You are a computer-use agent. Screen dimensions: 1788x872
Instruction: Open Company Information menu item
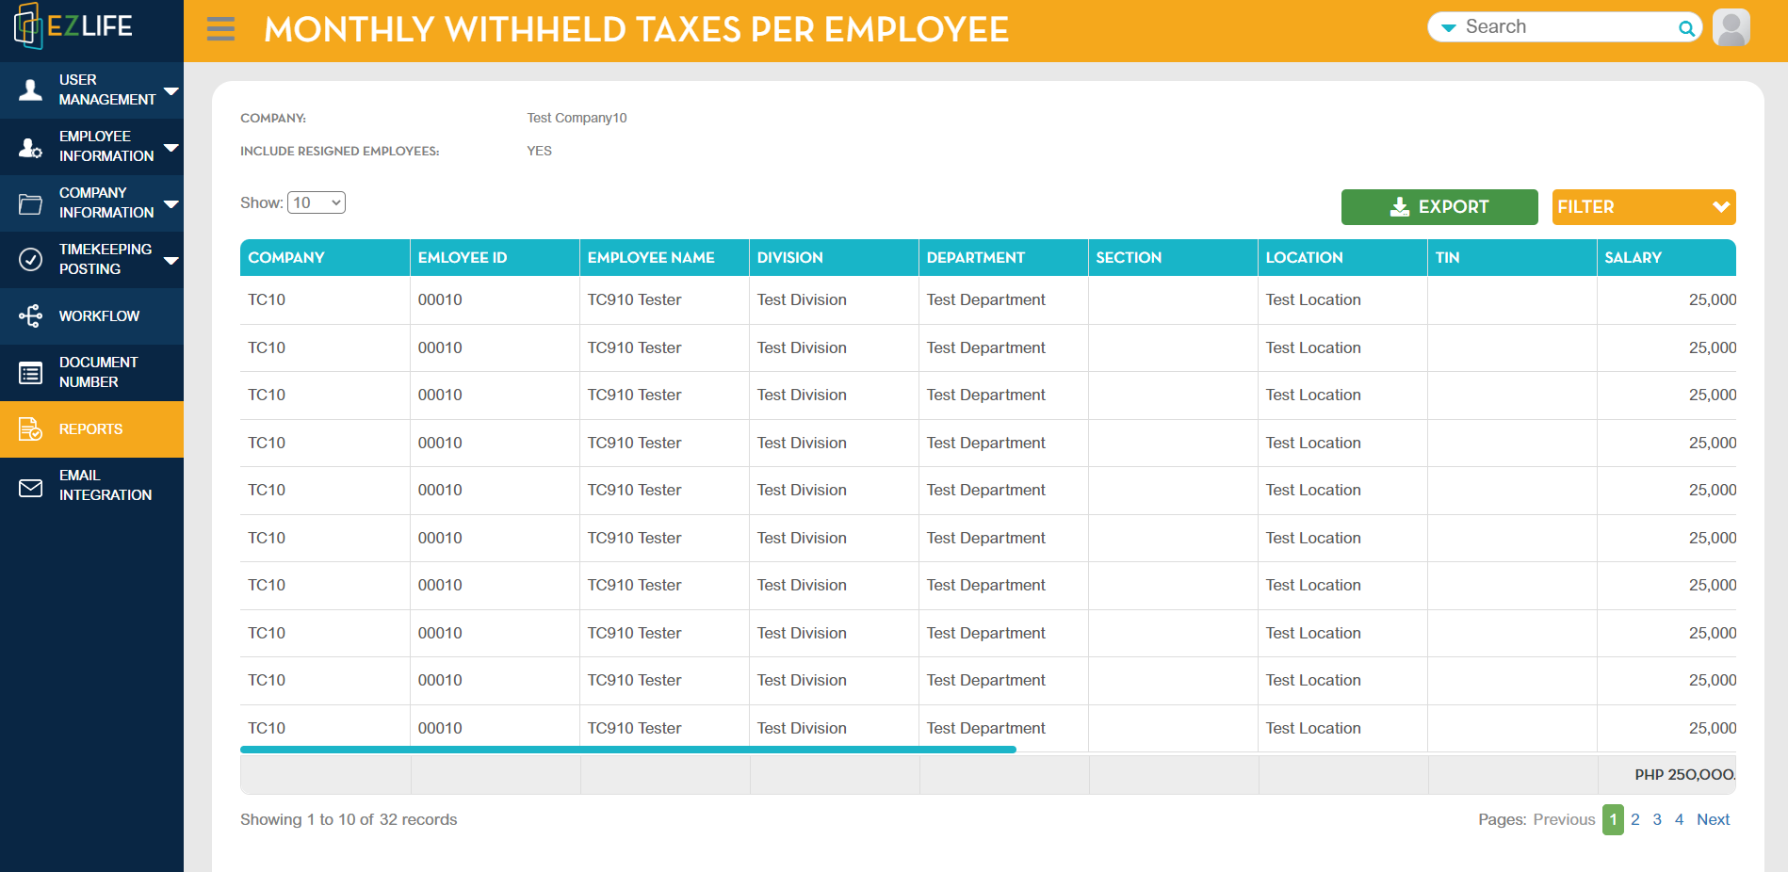tap(91, 203)
